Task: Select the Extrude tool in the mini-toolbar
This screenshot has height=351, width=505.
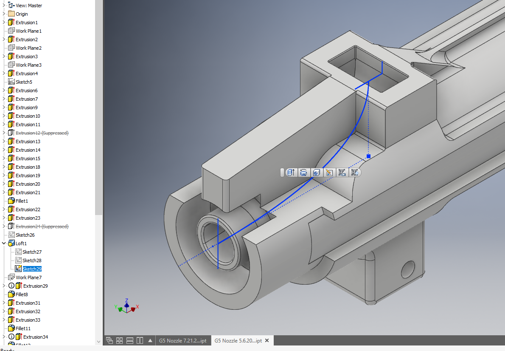Action: (x=291, y=173)
